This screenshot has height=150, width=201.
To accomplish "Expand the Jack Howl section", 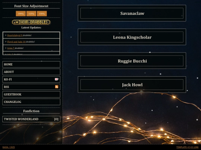I will pyautogui.click(x=132, y=85).
